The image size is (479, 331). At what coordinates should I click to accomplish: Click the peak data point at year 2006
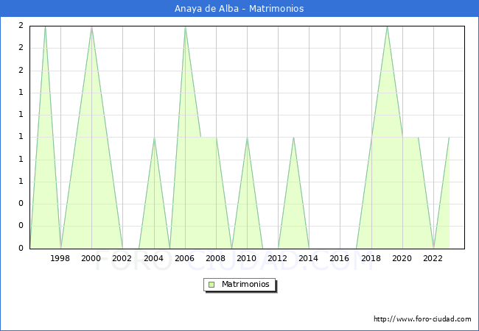click(x=185, y=26)
